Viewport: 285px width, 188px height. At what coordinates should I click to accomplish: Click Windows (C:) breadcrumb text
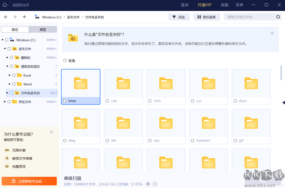[x=52, y=17]
